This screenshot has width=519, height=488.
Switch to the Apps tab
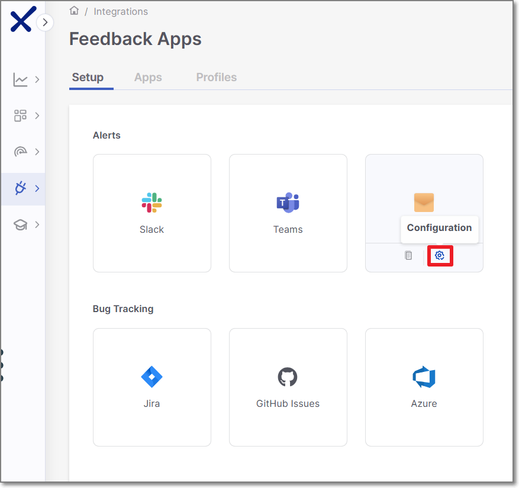[148, 78]
